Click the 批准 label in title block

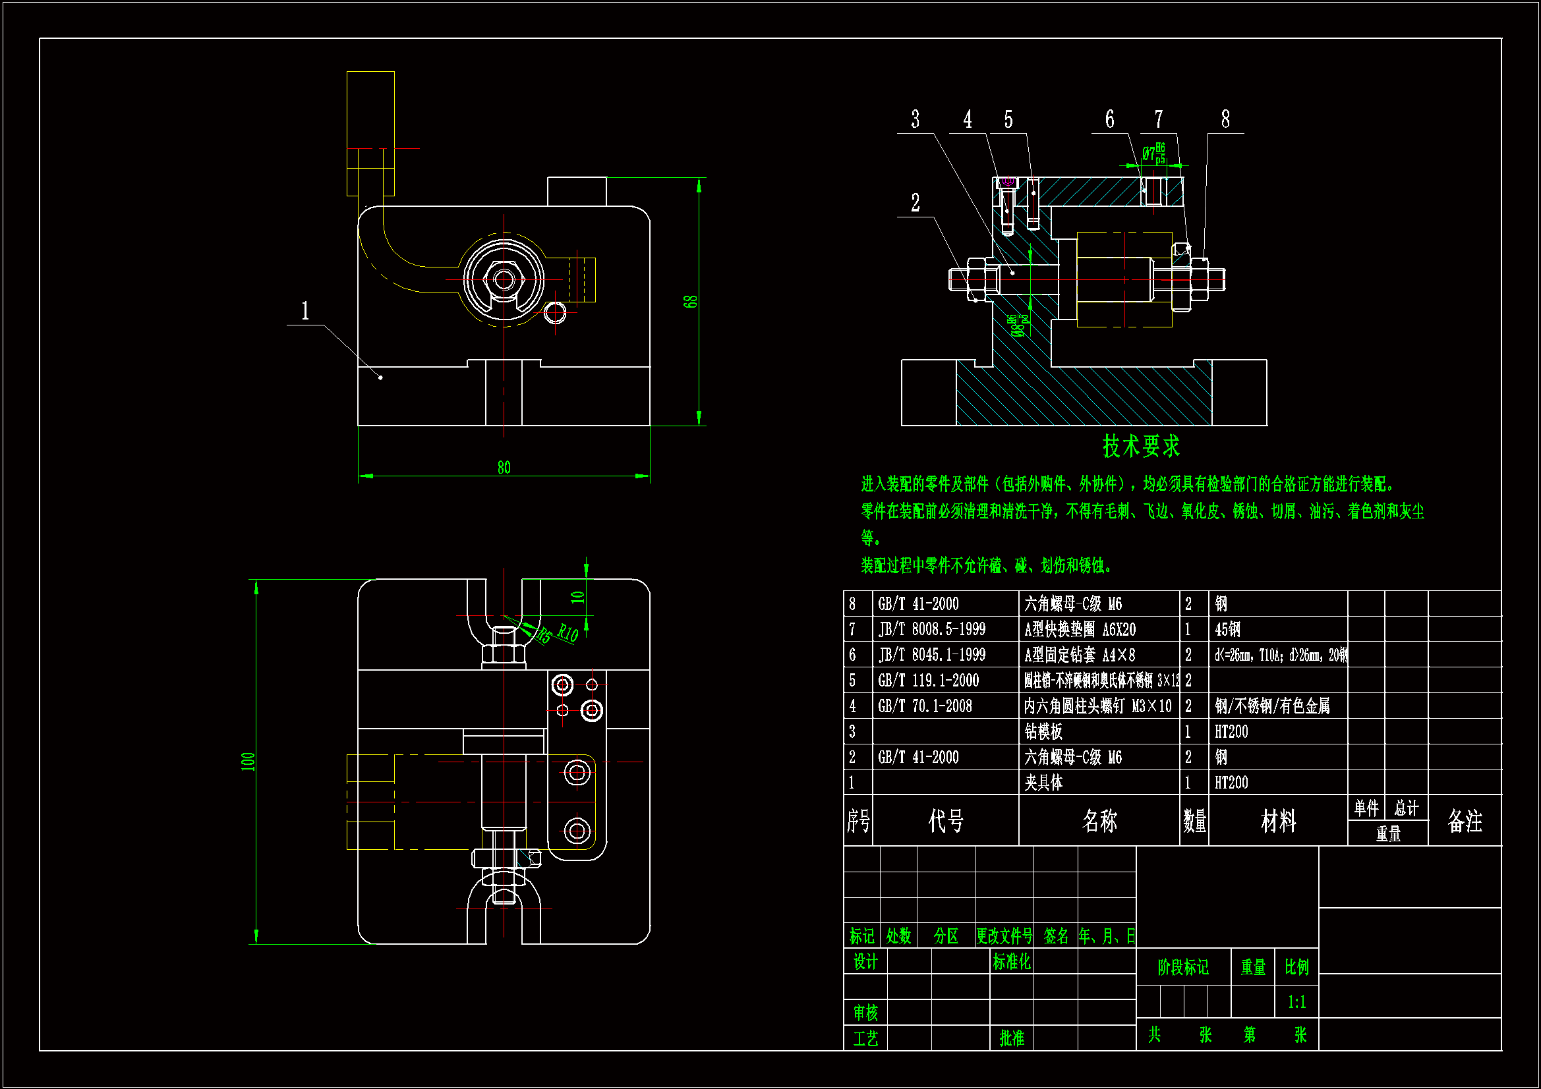click(1011, 1038)
